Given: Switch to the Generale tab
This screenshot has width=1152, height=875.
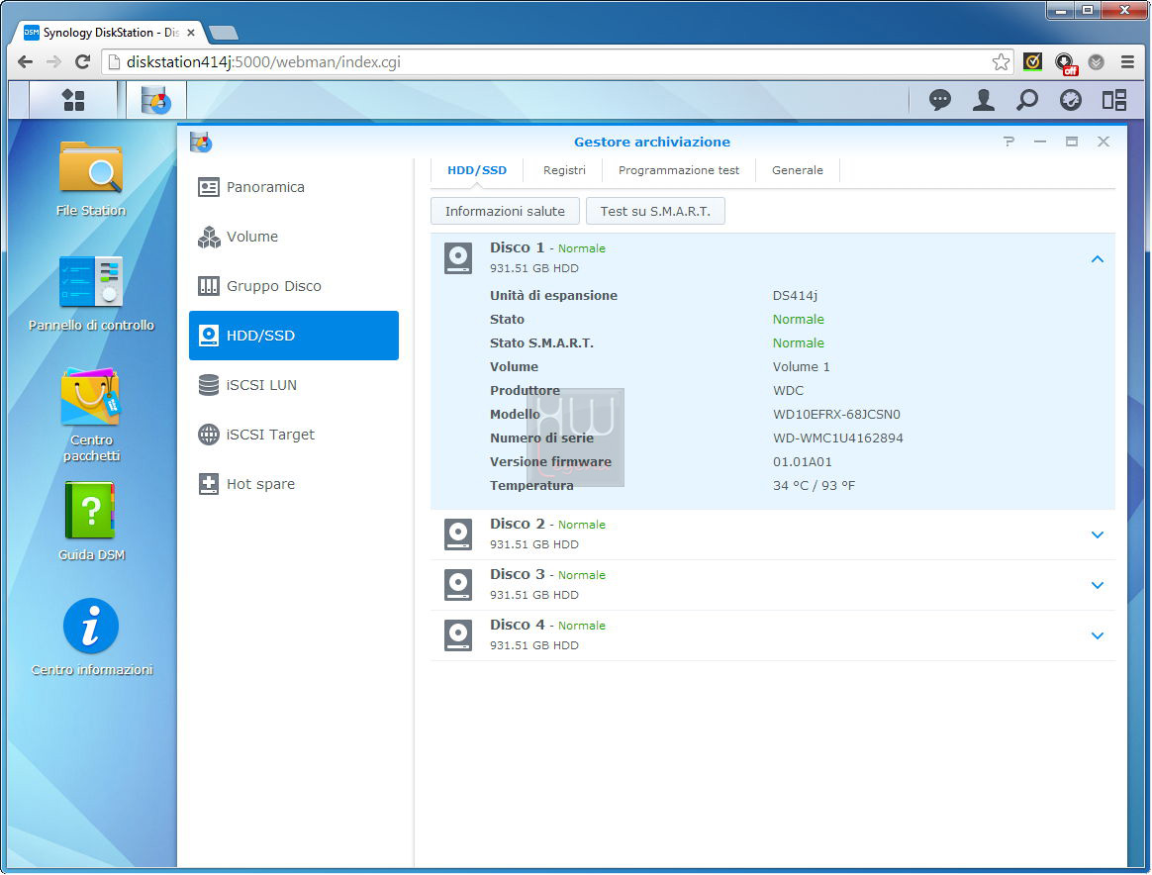Looking at the screenshot, I should point(797,170).
